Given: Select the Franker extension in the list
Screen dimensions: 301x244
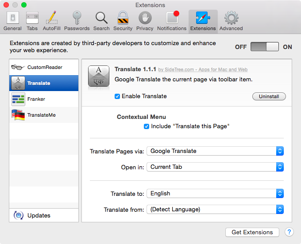Looking at the screenshot, I should 44,99.
